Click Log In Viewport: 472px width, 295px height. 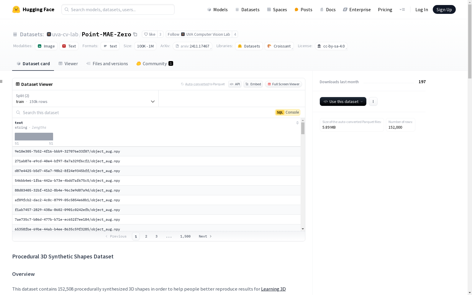point(422,9)
